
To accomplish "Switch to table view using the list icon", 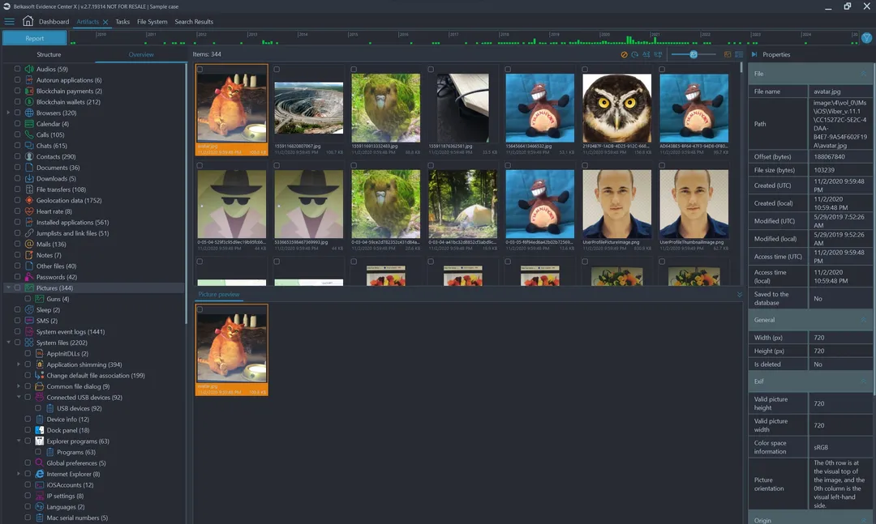I will click(739, 54).
